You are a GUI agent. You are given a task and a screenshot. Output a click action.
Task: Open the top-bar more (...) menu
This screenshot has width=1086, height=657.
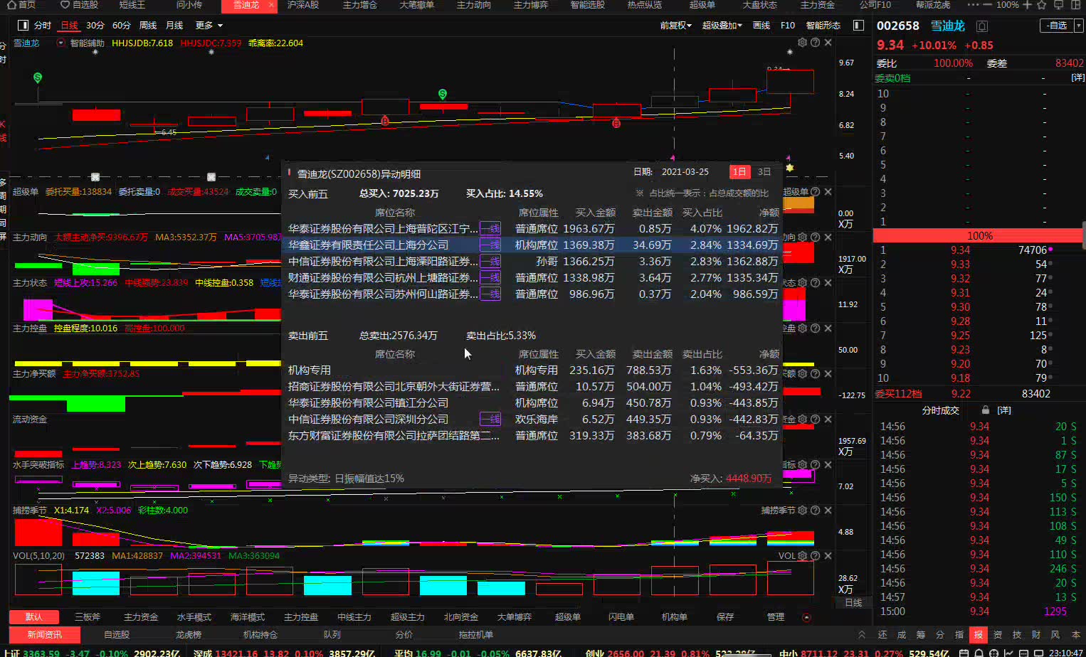(x=973, y=5)
